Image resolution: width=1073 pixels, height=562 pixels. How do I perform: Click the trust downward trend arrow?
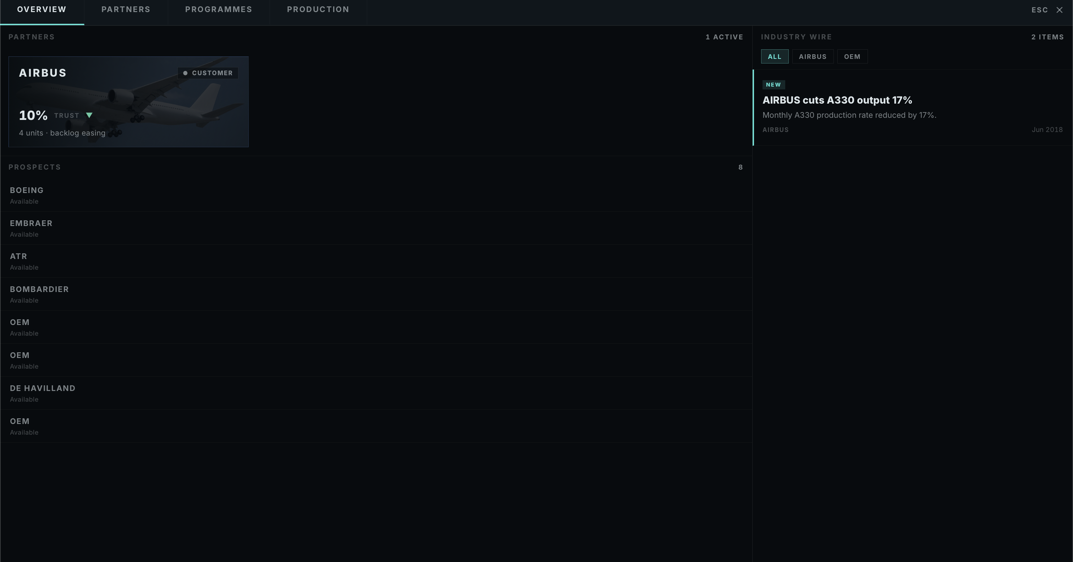coord(89,115)
